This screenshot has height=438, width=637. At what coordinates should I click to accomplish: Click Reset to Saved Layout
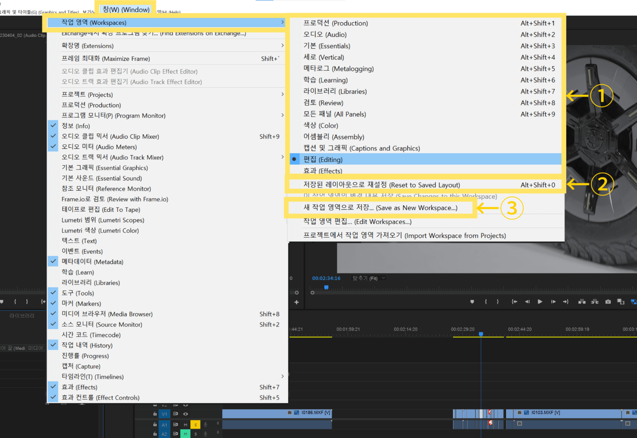[x=381, y=185]
